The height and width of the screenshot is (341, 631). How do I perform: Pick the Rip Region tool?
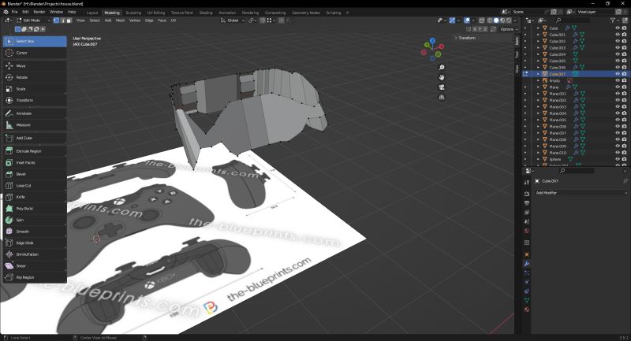[x=35, y=277]
